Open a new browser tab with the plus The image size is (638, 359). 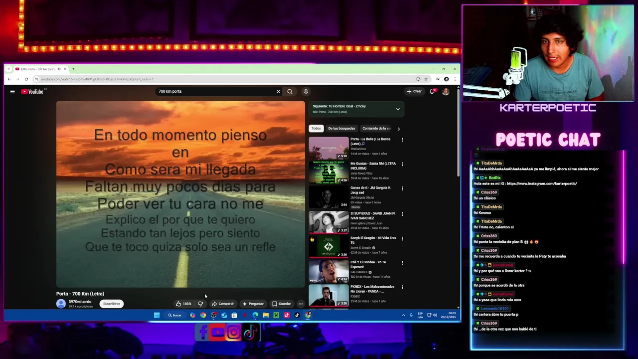pos(73,69)
